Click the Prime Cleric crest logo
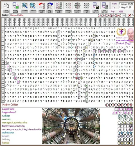The image size is (135, 146). click(x=121, y=32)
